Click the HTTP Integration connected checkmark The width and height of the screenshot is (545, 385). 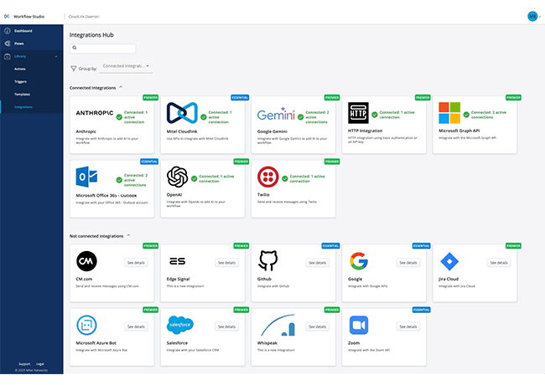coord(375,115)
